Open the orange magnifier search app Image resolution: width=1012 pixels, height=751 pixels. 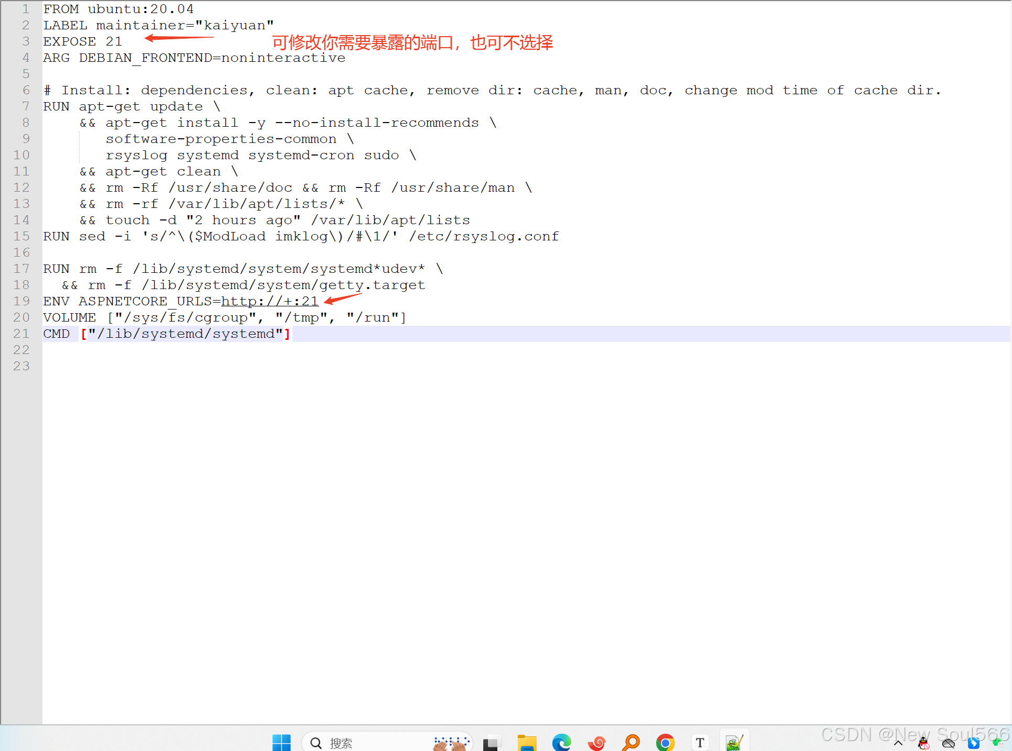pos(631,743)
